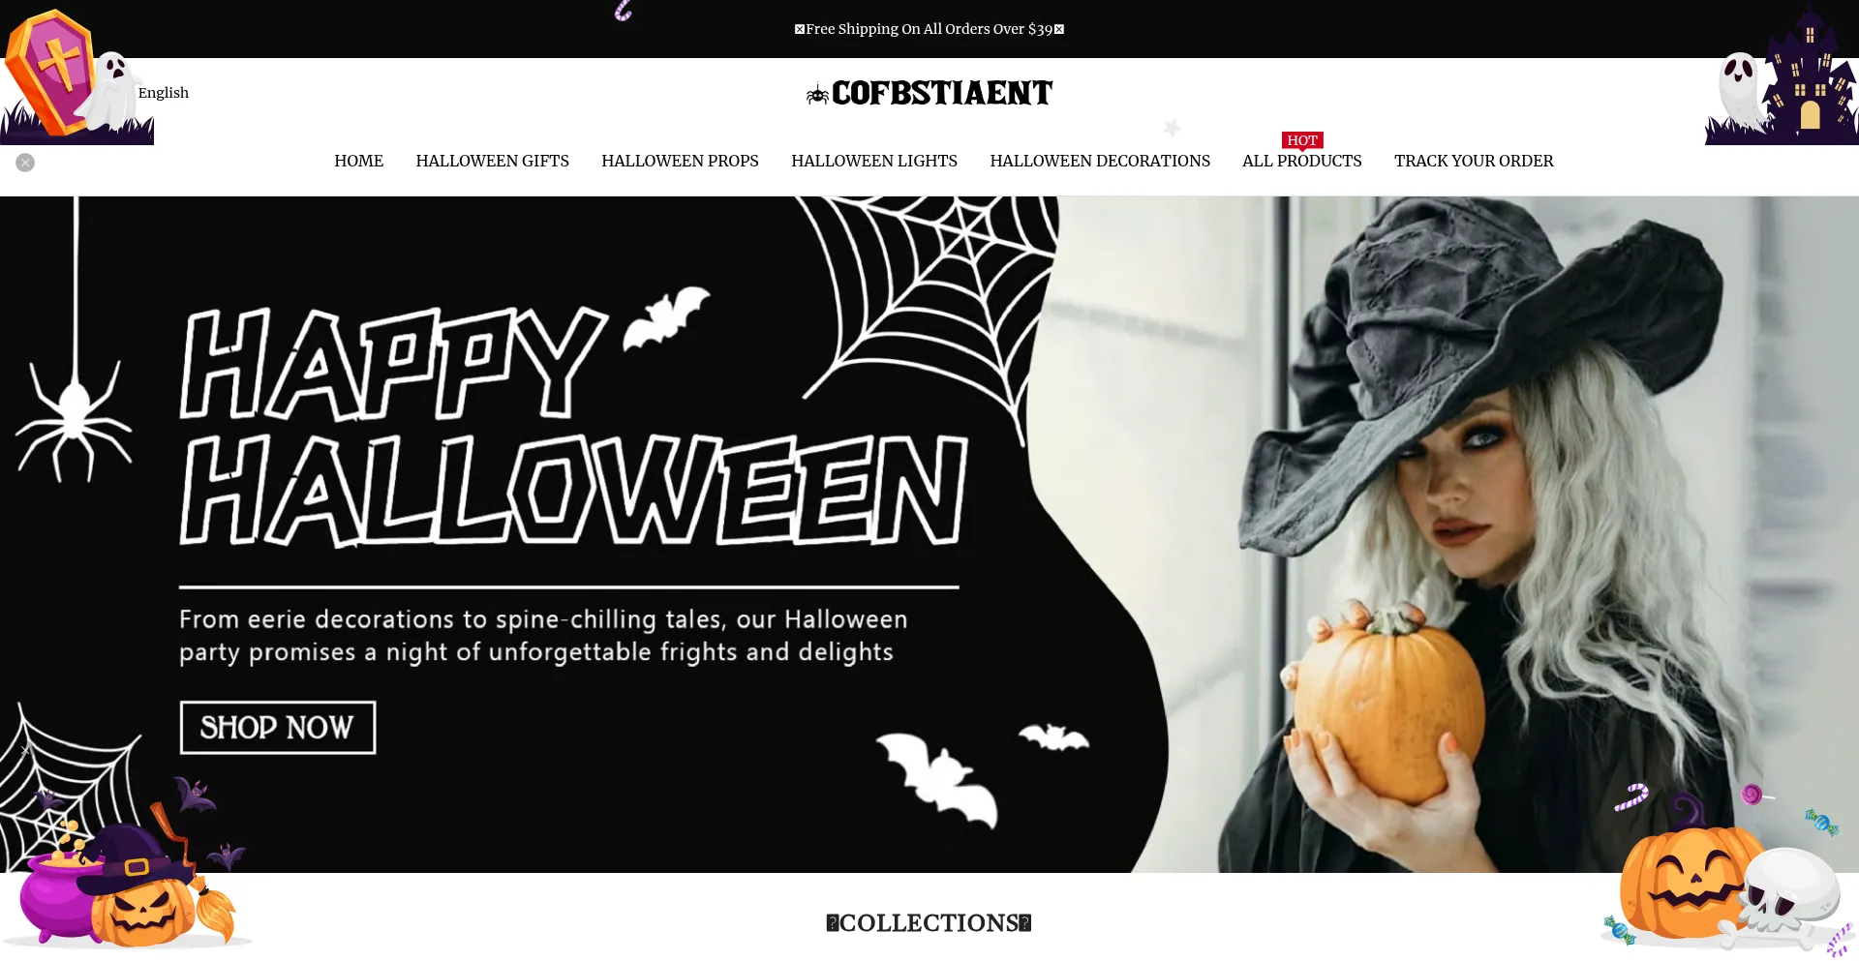This screenshot has width=1859, height=961.
Task: Open the Halloween Gifts menu
Action: coord(492,161)
